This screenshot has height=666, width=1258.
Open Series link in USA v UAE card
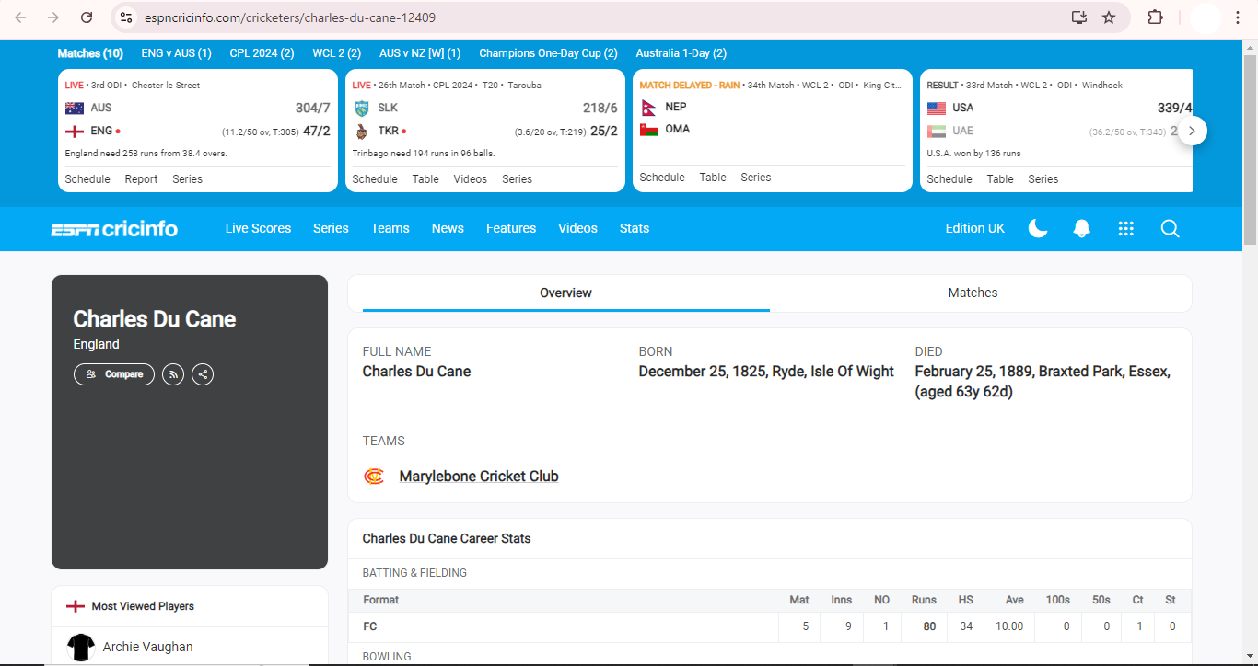[1043, 179]
